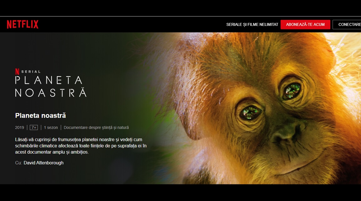Click SERIALE ȘI FILME NELIMITAT header text
The height and width of the screenshot is (201, 361).
(x=252, y=24)
